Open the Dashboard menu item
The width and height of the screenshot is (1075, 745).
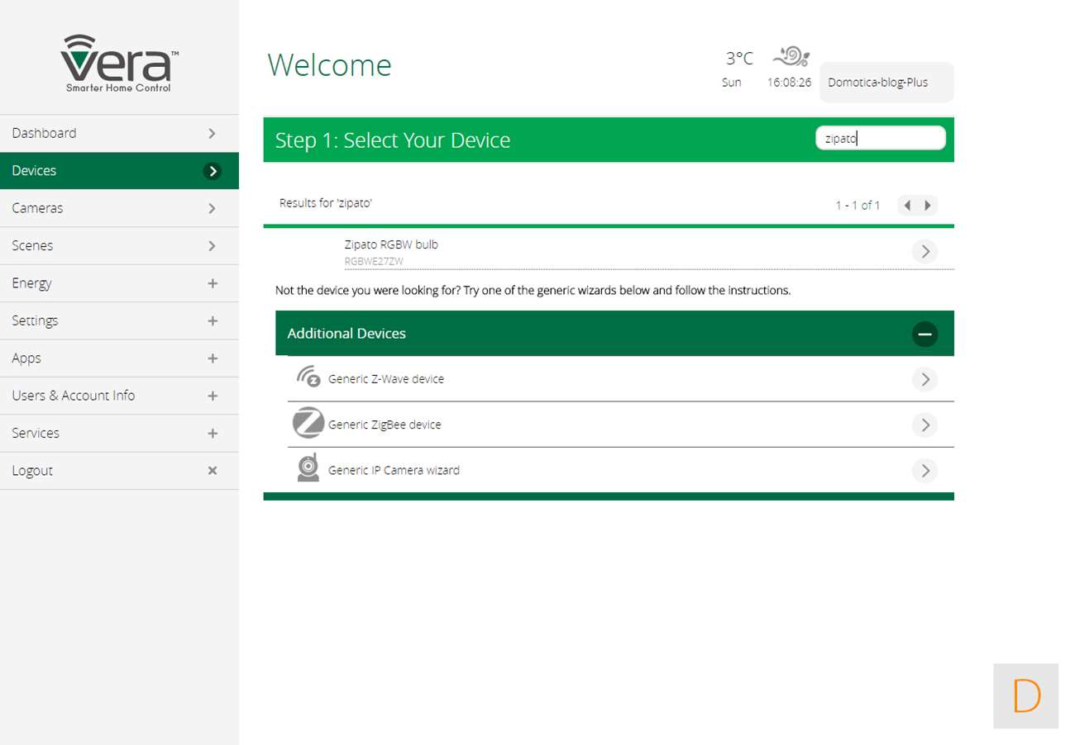(45, 133)
